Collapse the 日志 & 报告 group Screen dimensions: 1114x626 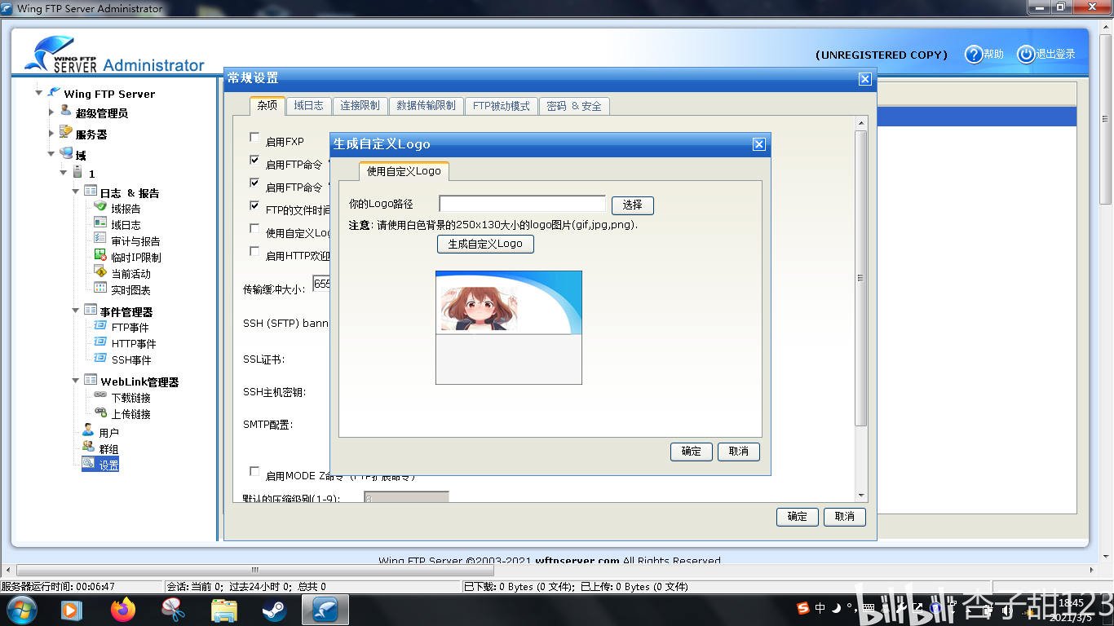click(x=76, y=192)
